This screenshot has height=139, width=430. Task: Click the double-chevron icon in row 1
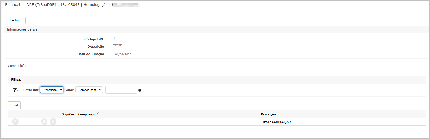tap(44, 122)
